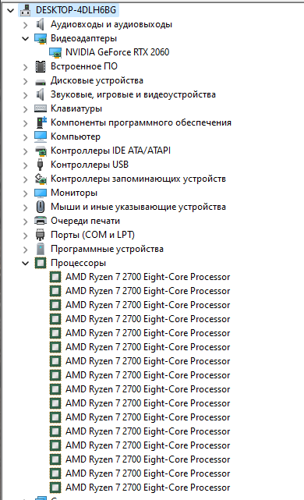
Task: Select the 'Контроллеры IDE ATA/ATAPI' label
Action: tap(111, 151)
